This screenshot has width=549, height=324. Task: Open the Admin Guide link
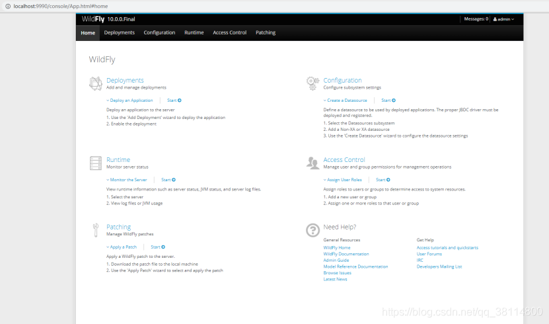click(336, 261)
